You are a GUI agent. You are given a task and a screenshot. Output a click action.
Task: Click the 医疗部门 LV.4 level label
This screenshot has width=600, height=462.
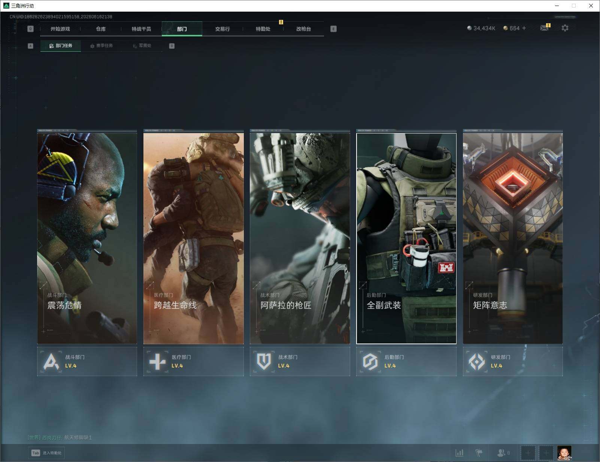click(x=177, y=366)
